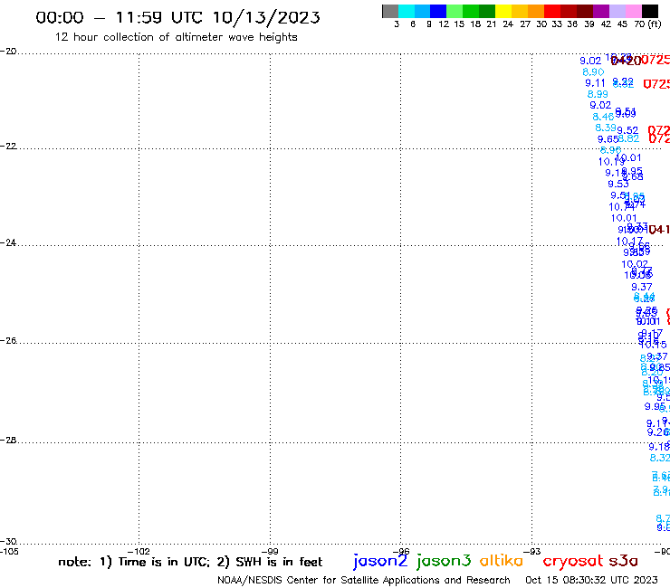Click the purple swatch in the color scale
The width and height of the screenshot is (670, 588).
[x=601, y=11]
